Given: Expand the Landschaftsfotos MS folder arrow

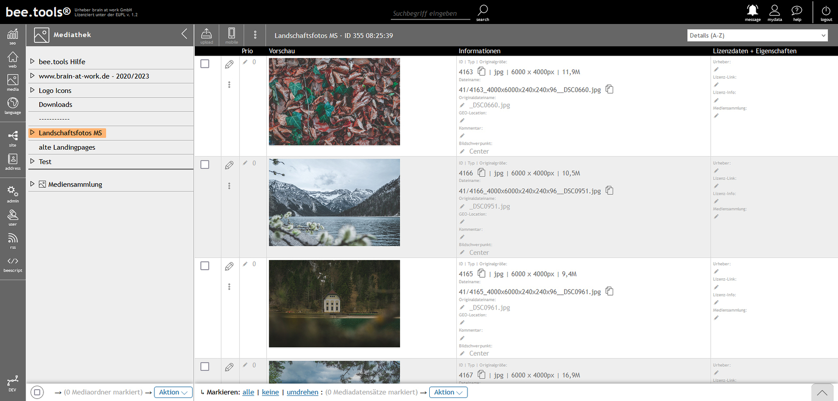Looking at the screenshot, I should click(x=32, y=132).
